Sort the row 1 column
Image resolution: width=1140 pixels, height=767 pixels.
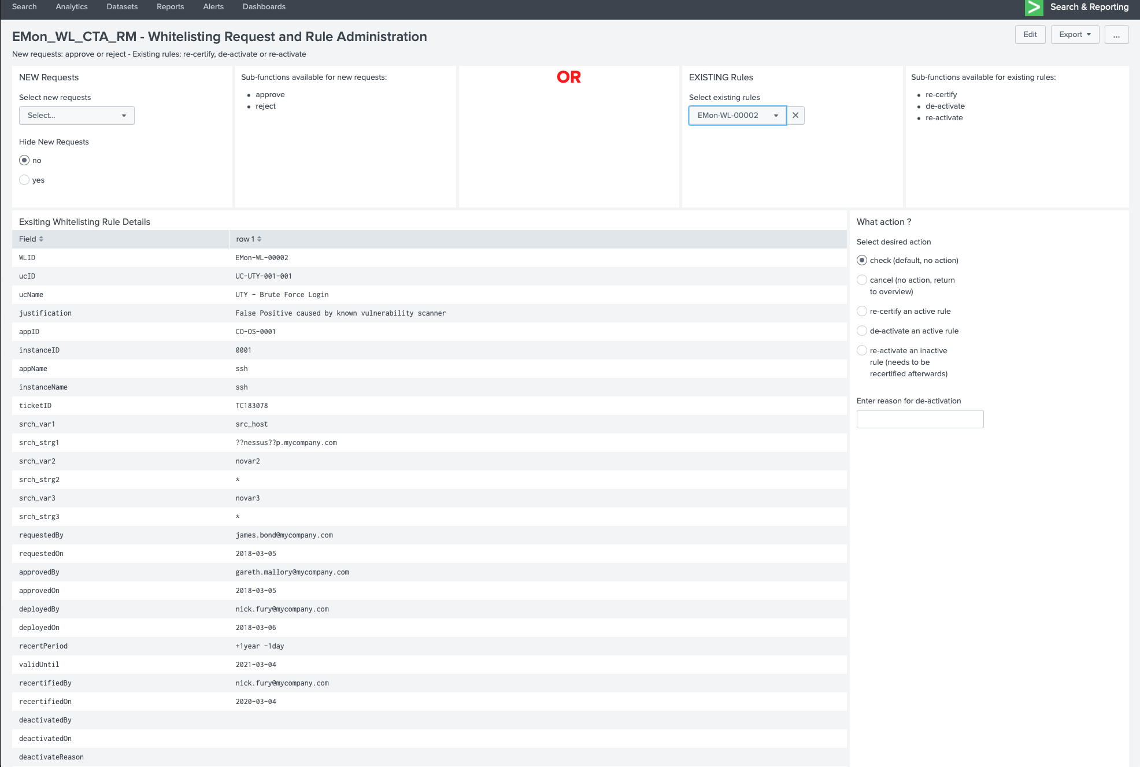259,239
